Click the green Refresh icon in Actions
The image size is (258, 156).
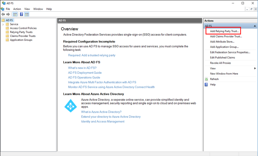(206, 79)
